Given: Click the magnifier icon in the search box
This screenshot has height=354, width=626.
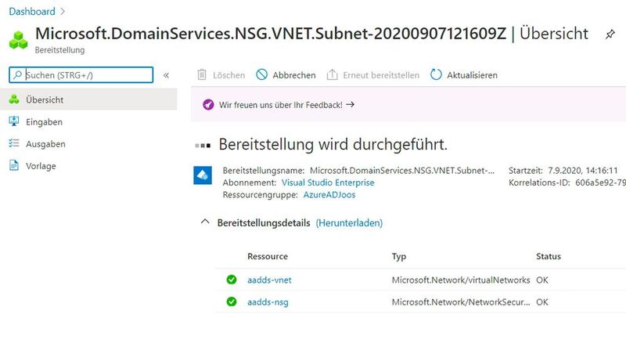Looking at the screenshot, I should (17, 74).
